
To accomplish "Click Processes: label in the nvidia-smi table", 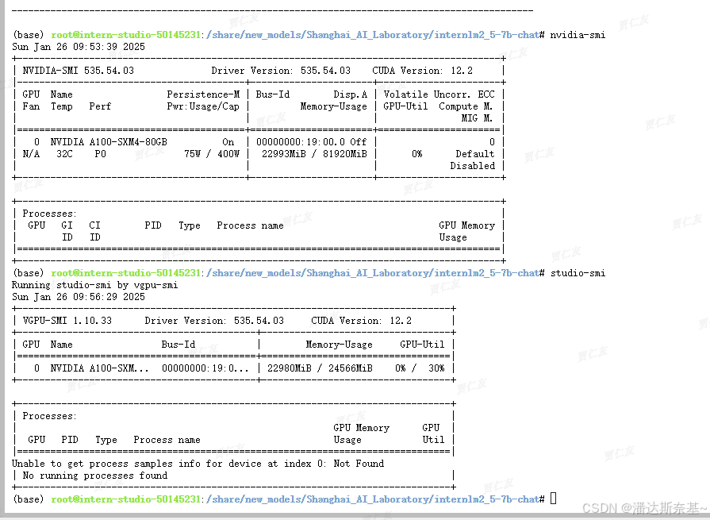I will coord(50,214).
